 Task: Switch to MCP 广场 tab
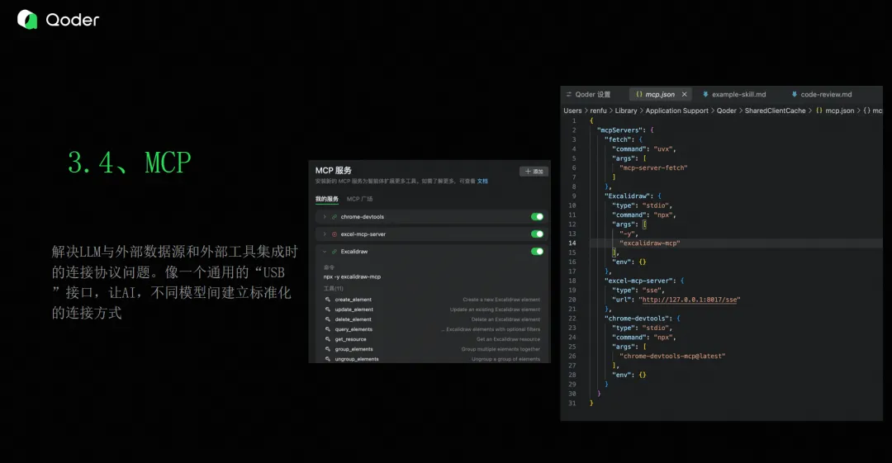(x=359, y=199)
